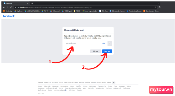Image resolution: width=175 pixels, height=96 pixels.
Task: Open the Tuyển dụng footer link
Action: pyautogui.click(x=126, y=88)
